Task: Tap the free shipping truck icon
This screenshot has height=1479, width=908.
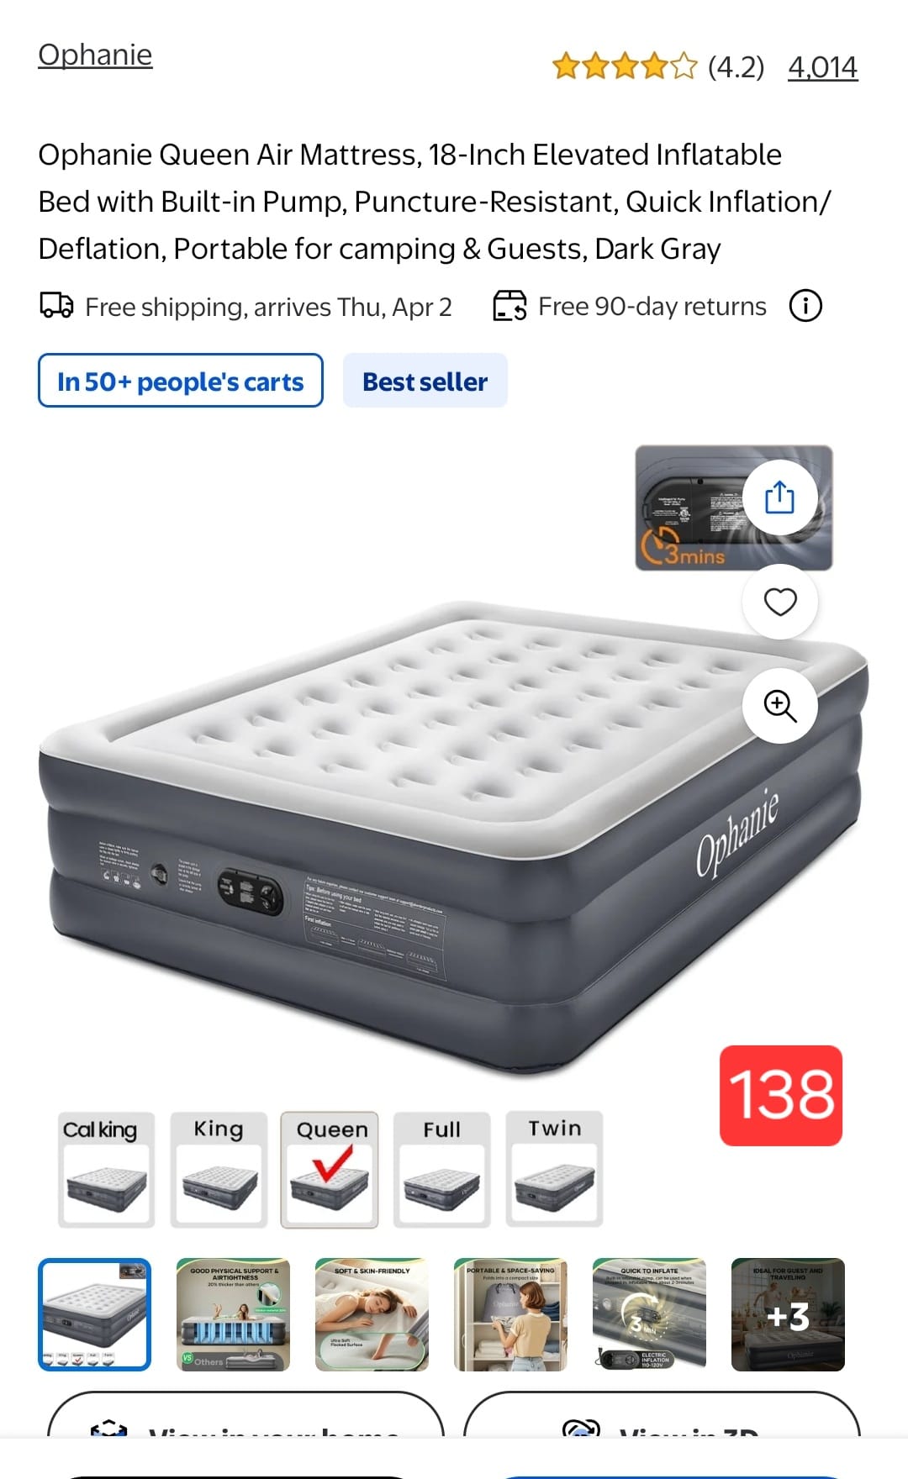Action: pos(57,305)
